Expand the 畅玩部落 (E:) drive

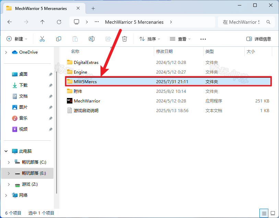pyautogui.click(x=9, y=173)
